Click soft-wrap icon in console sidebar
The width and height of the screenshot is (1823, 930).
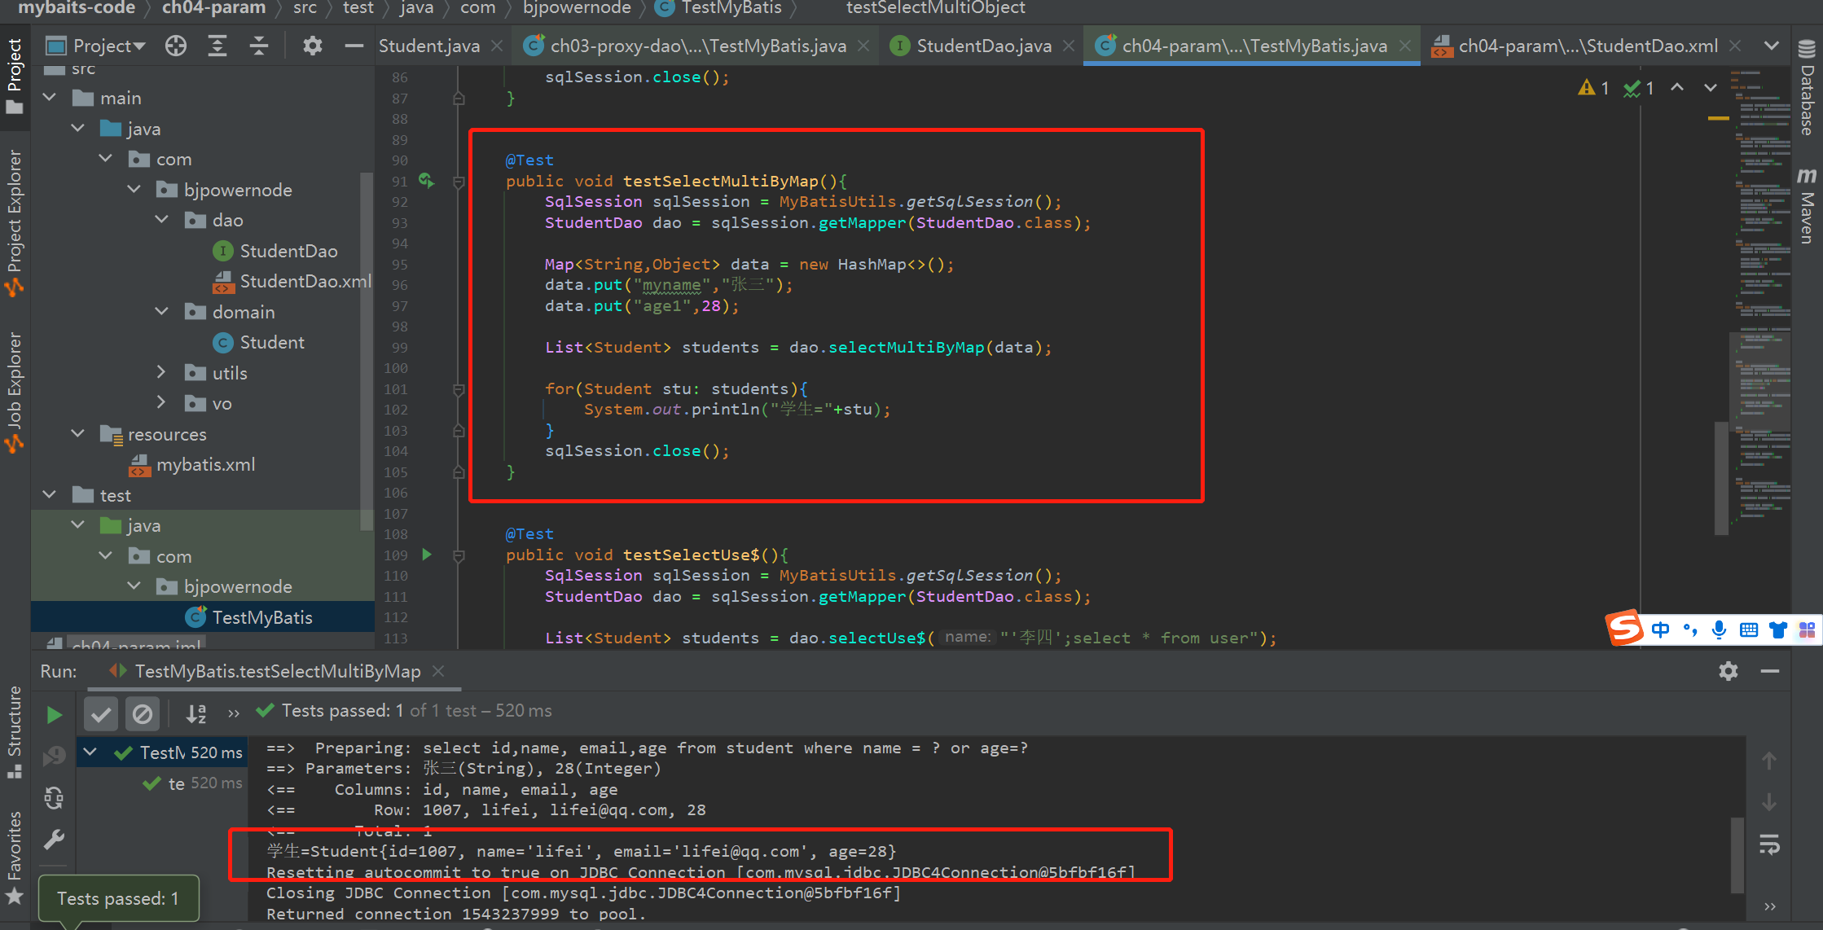[1769, 844]
